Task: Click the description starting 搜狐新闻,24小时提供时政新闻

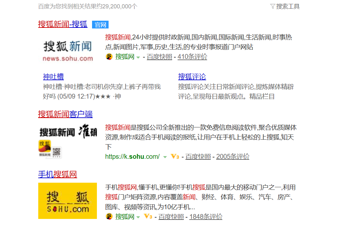Action: (x=199, y=42)
